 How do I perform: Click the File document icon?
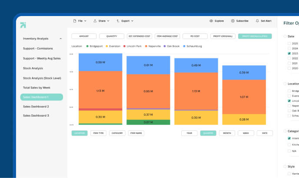pos(75,21)
